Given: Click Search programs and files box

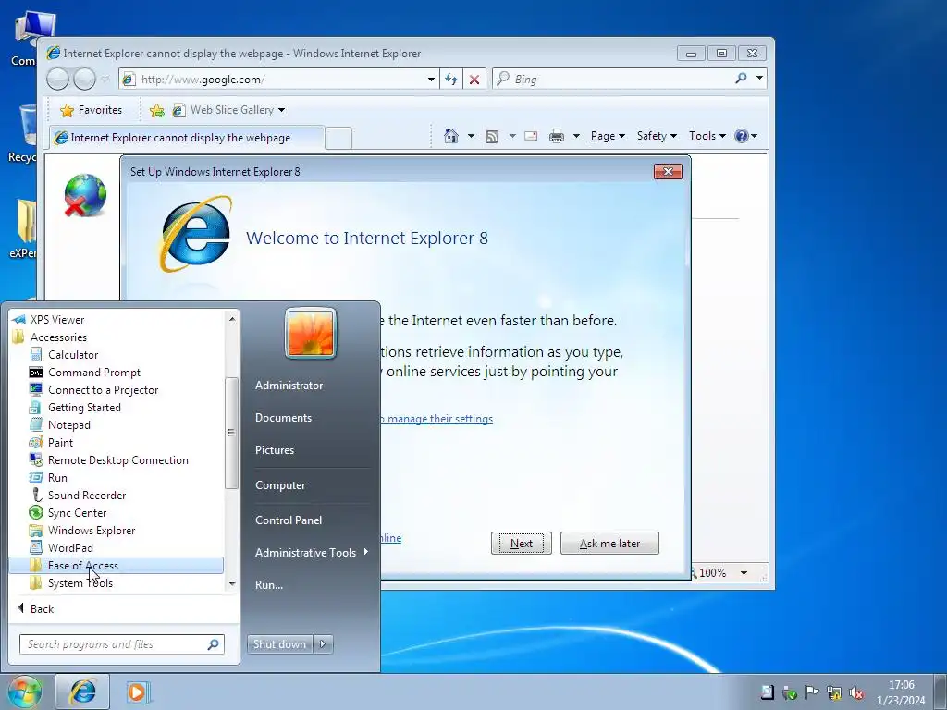Looking at the screenshot, I should click(121, 644).
